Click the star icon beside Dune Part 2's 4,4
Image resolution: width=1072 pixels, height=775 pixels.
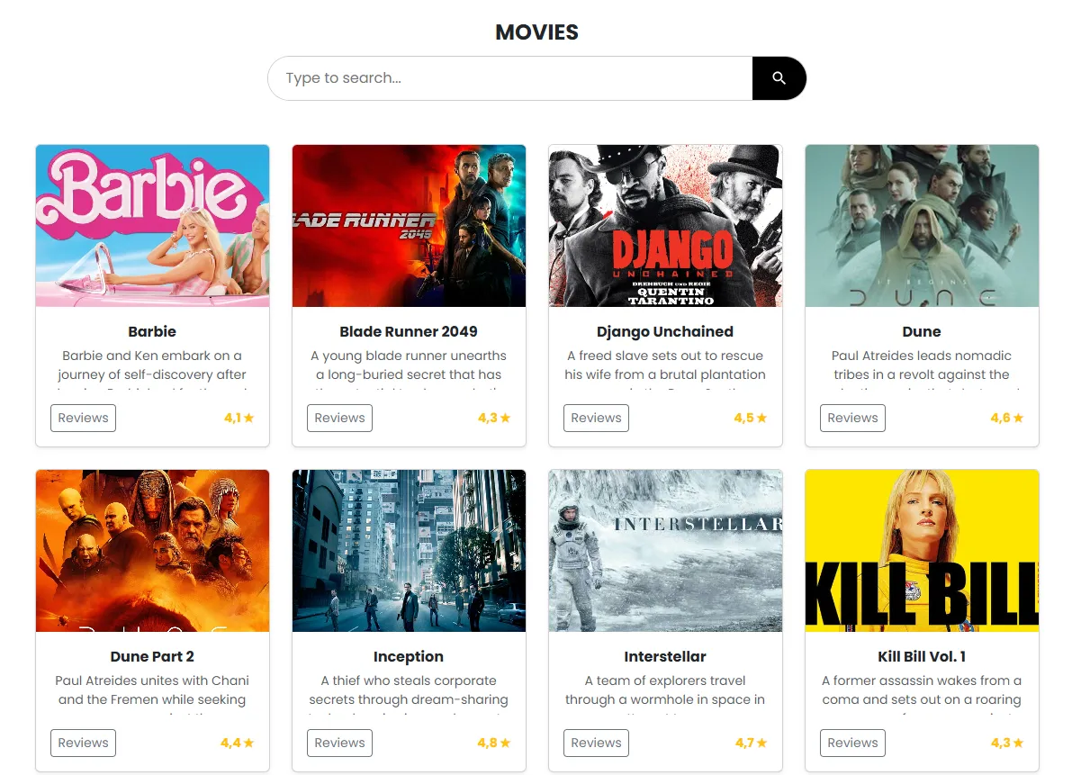(248, 743)
